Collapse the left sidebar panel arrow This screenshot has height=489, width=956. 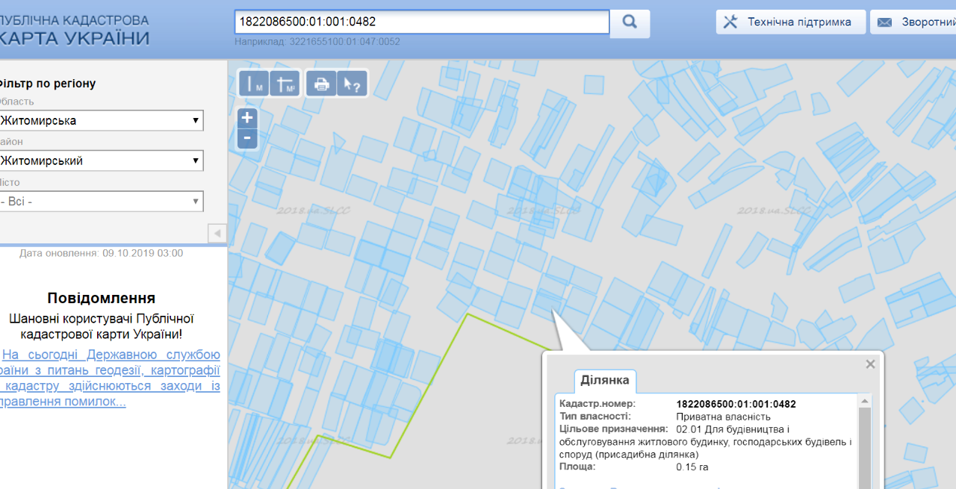(x=217, y=233)
